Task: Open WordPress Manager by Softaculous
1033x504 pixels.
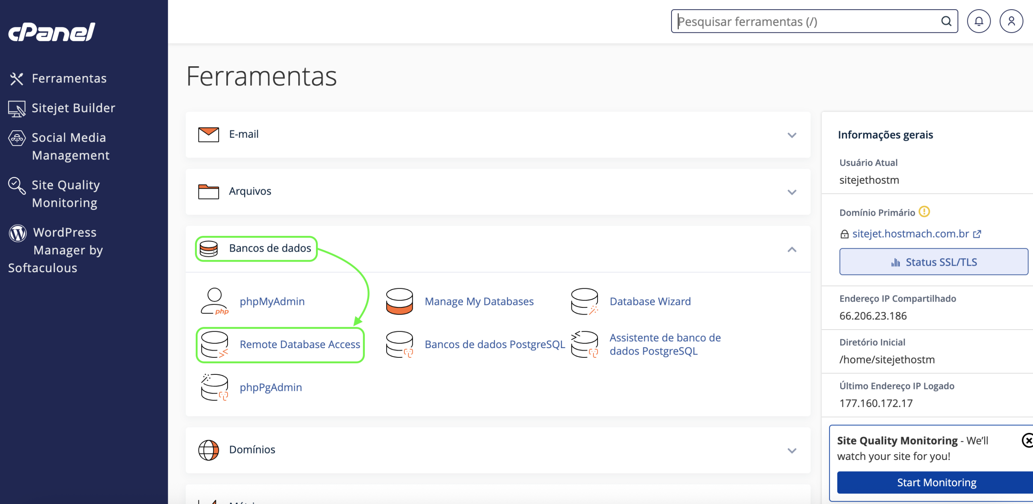Action: [x=56, y=250]
